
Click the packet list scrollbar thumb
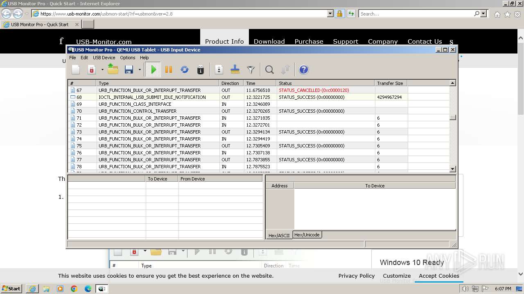[452, 118]
